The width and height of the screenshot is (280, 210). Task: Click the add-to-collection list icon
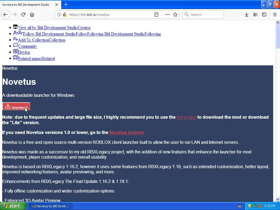15,39
